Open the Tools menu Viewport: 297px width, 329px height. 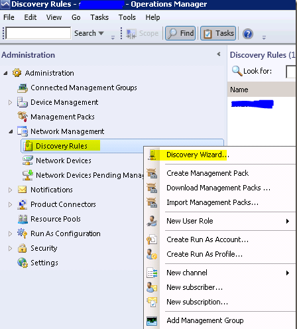tap(127, 17)
